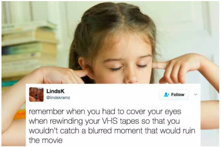Expand the tweet options chevron
The height and width of the screenshot is (147, 221).
click(195, 94)
